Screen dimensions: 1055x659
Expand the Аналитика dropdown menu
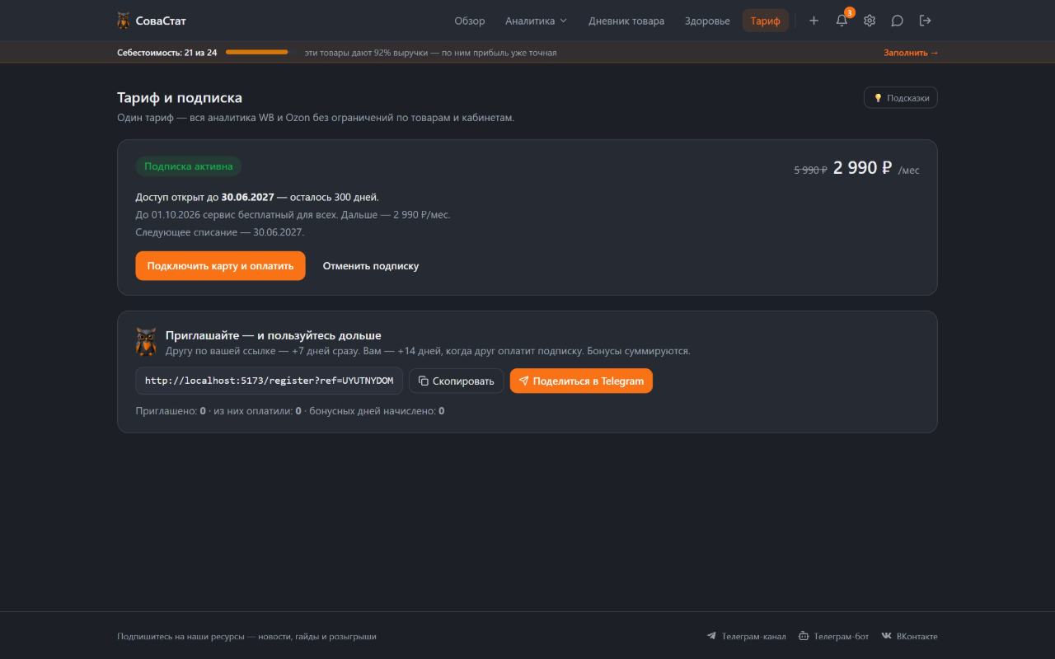pos(537,21)
